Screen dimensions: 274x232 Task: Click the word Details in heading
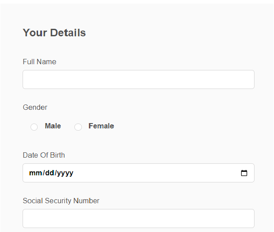(x=68, y=33)
